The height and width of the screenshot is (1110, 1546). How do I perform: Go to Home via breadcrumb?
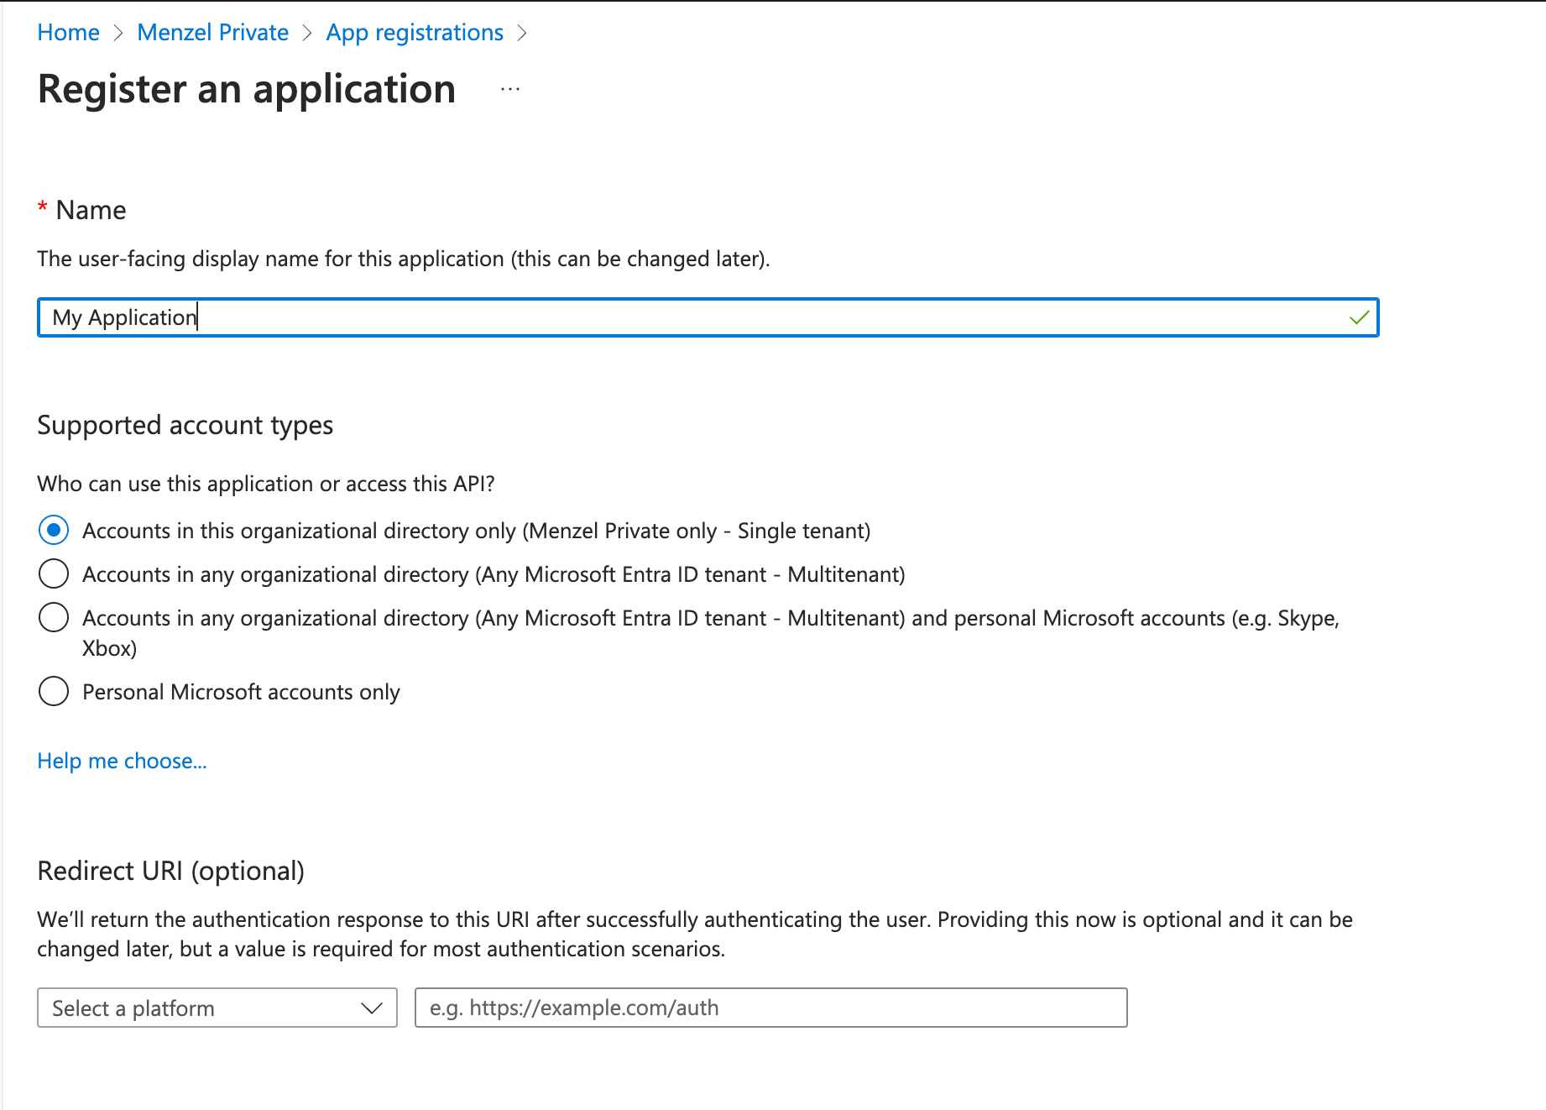click(69, 33)
